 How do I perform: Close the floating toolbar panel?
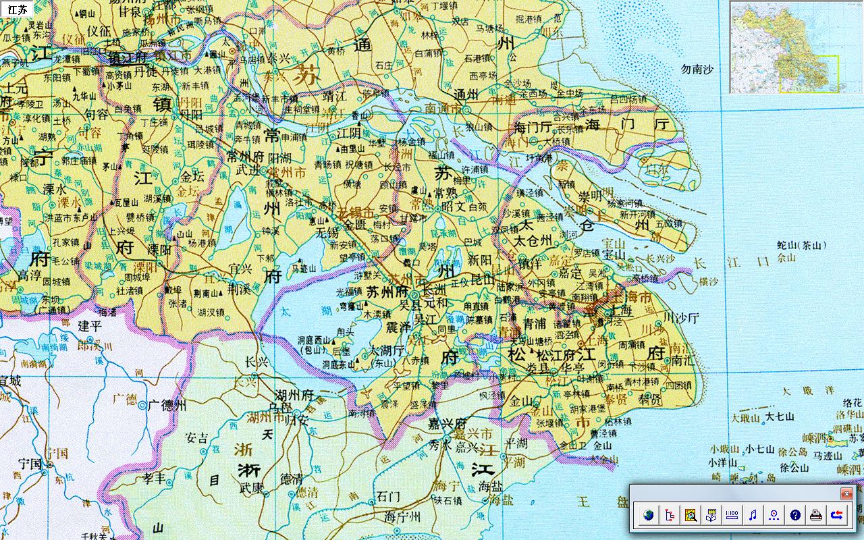tap(846, 493)
